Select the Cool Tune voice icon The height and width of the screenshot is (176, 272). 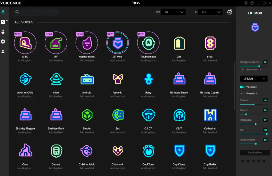pos(148,151)
